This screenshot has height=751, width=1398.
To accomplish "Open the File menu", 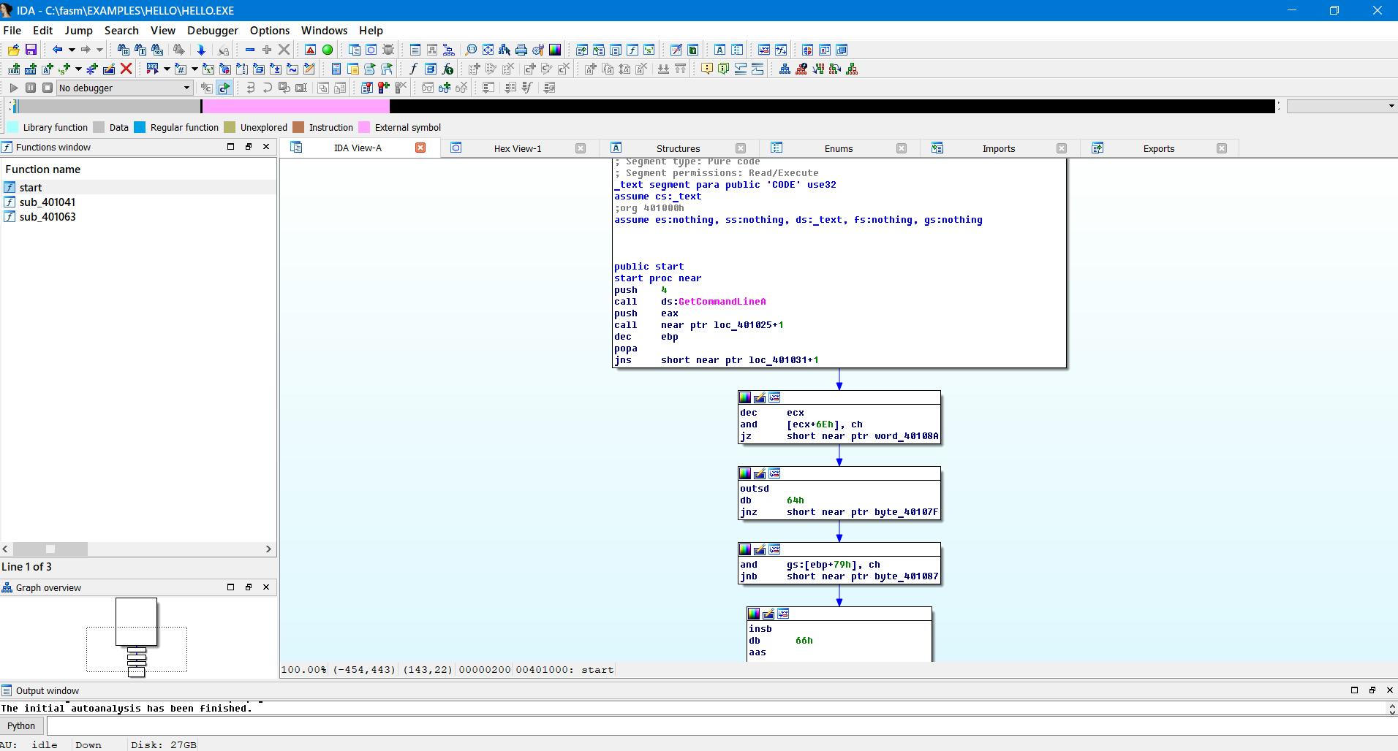I will 12,30.
